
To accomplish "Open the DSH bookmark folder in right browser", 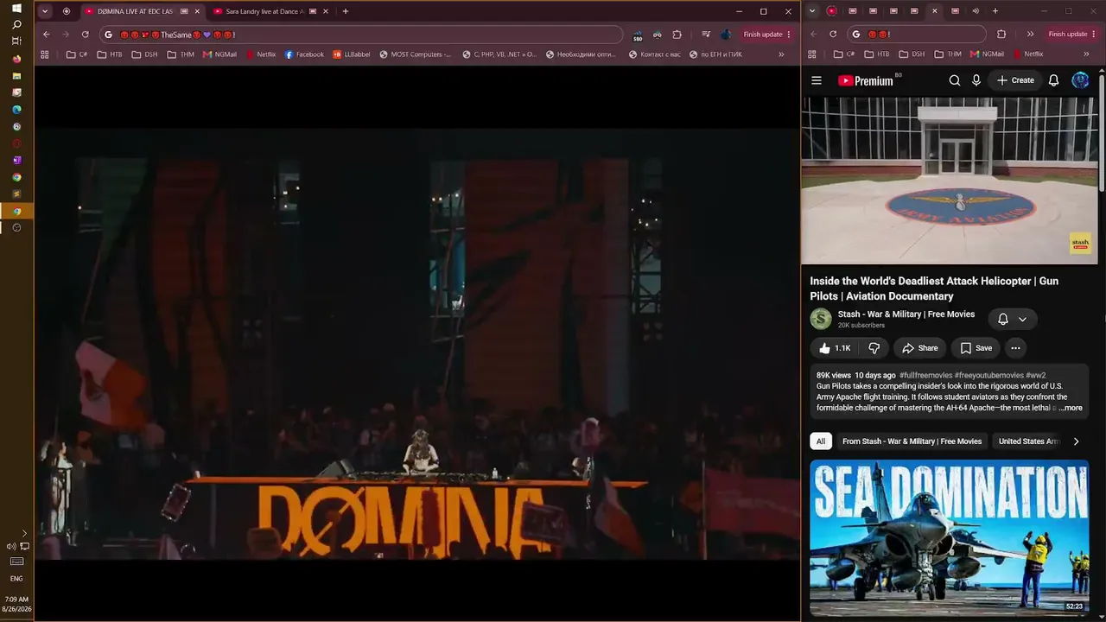I will pos(912,54).
